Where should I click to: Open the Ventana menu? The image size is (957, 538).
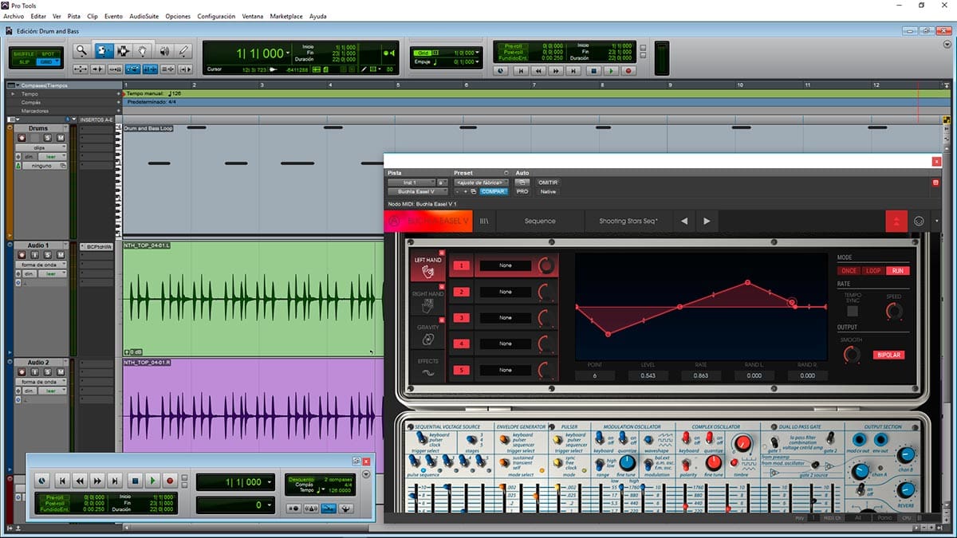coord(253,16)
